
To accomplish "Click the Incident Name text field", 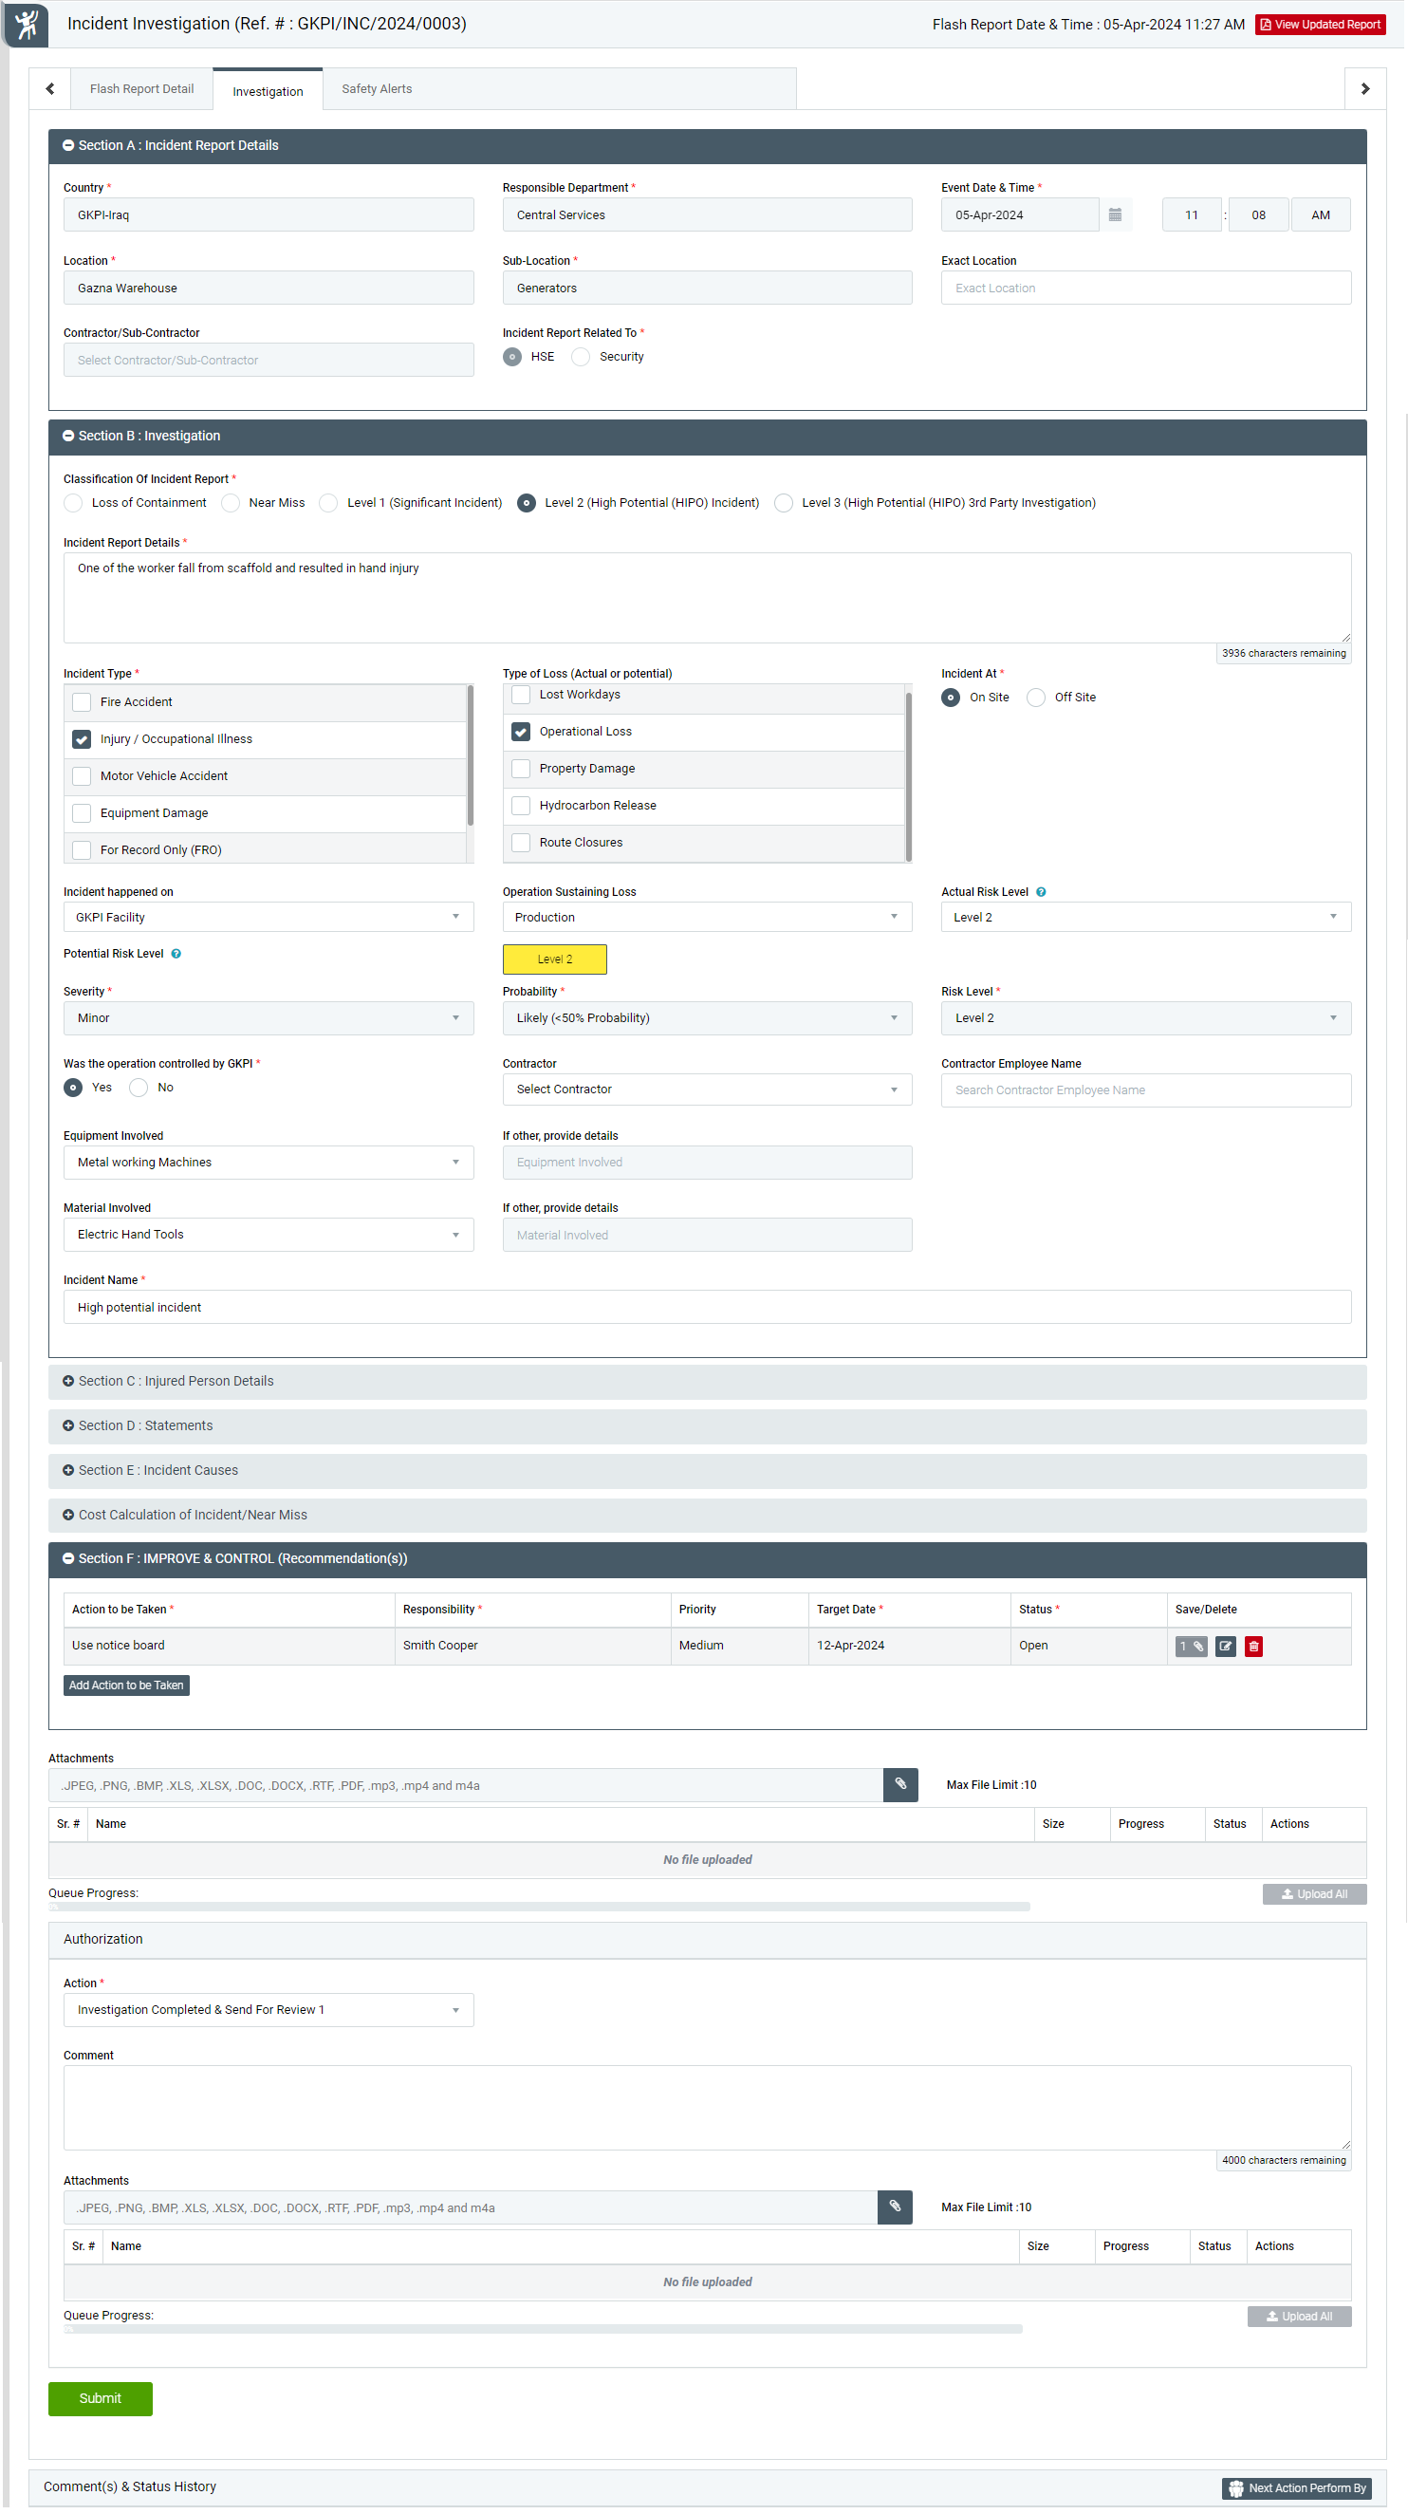I will (x=707, y=1307).
